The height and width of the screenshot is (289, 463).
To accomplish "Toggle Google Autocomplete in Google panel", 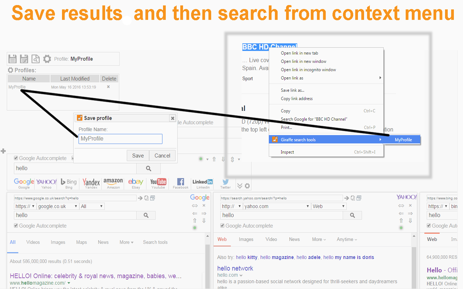I will point(16,226).
